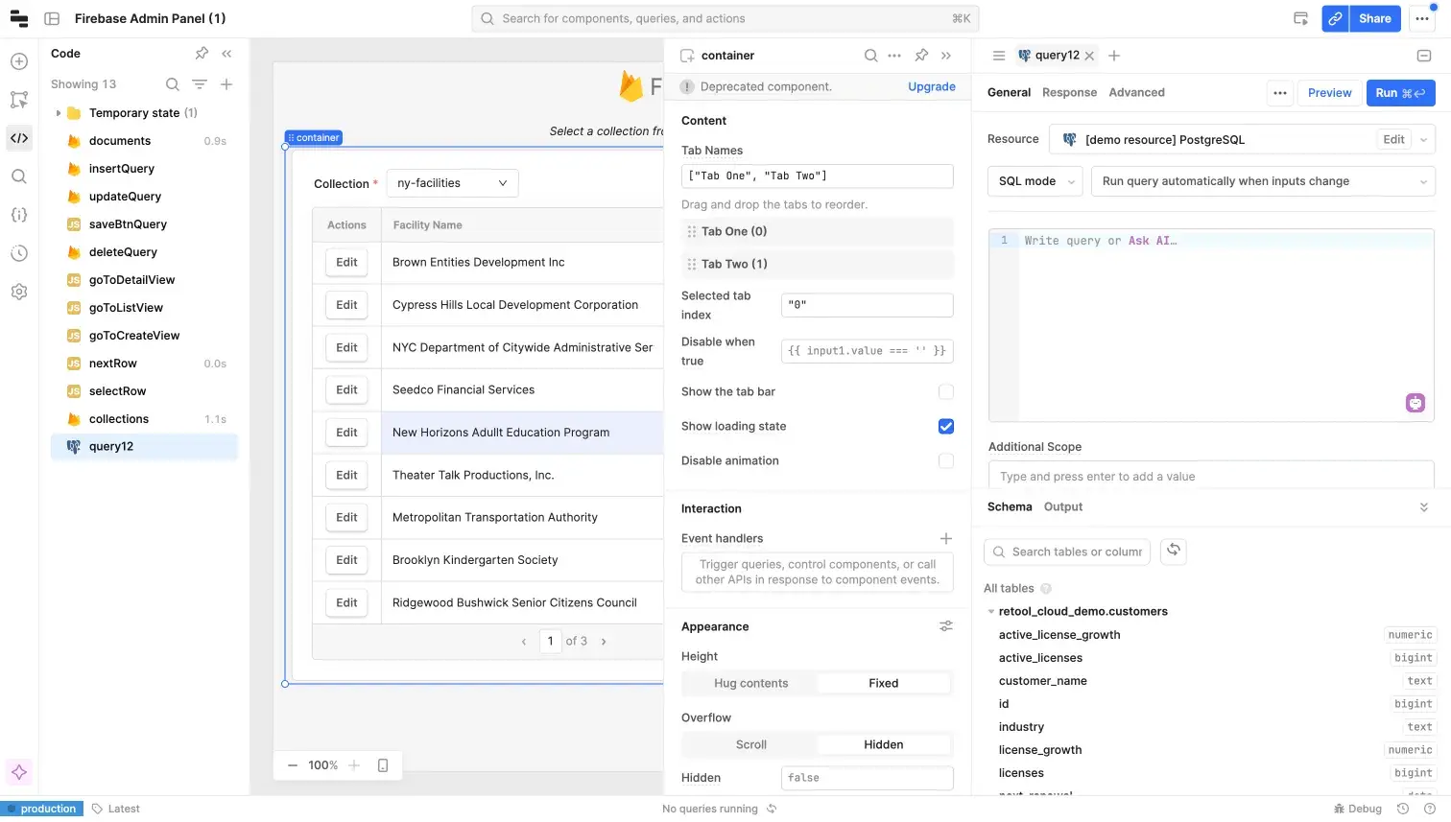The image size is (1451, 822).
Task: Collapse the Code panel with double chevron
Action: 226,54
